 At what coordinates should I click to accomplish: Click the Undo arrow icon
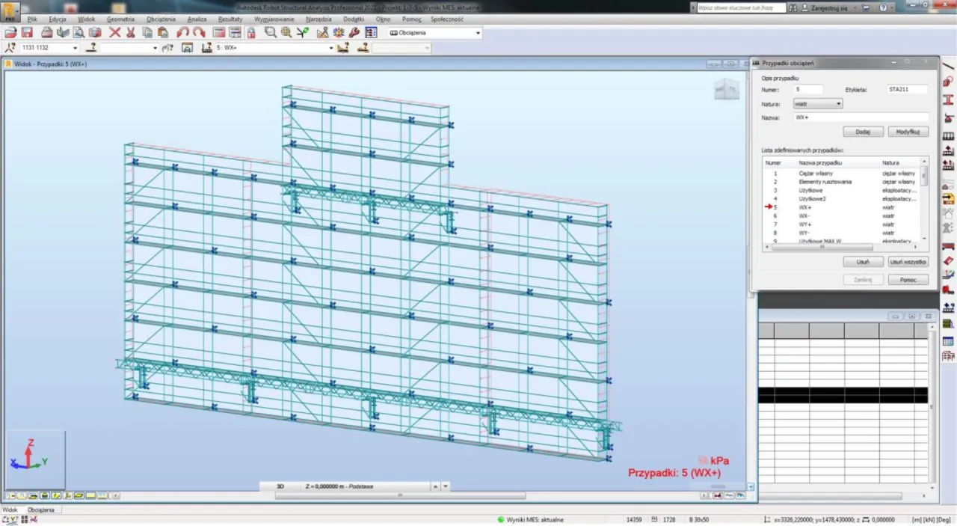point(182,33)
